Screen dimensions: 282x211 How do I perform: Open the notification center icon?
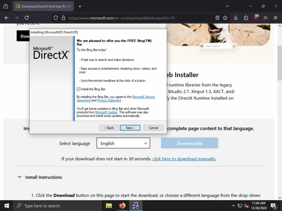pos(274,206)
